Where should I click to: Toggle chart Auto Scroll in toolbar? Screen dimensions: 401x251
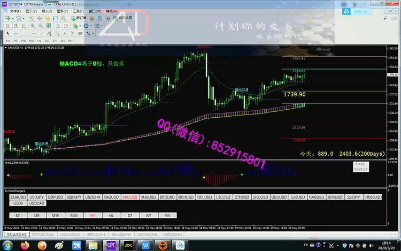click(58, 25)
